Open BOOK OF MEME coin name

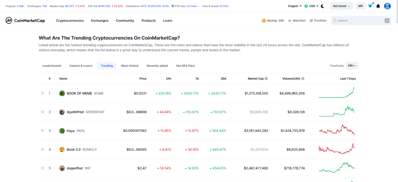pos(79,93)
